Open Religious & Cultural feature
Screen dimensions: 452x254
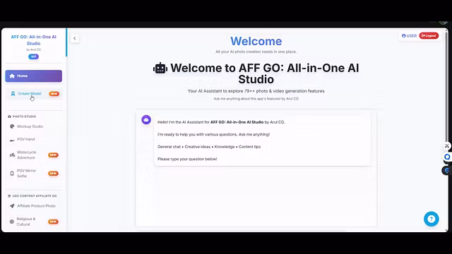coord(33,222)
